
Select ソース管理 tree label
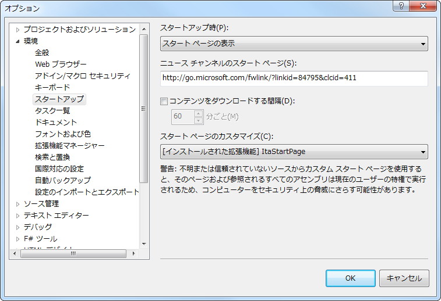coord(41,204)
